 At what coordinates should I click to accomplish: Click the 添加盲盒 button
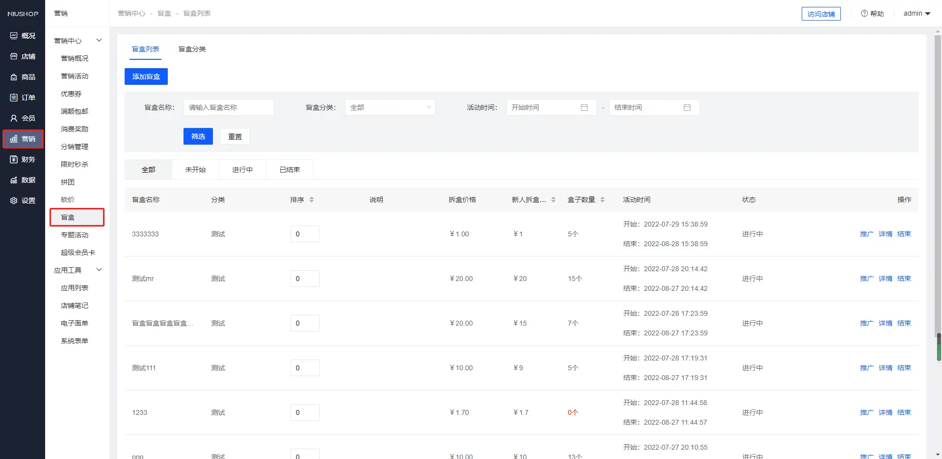(x=146, y=76)
